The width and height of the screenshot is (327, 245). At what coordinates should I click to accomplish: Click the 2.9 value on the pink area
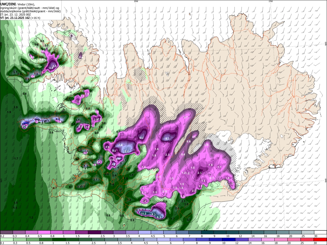click(107, 147)
